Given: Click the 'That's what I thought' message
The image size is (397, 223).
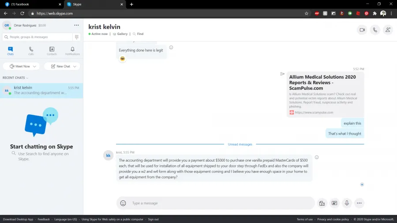Looking at the screenshot, I should click(x=345, y=133).
